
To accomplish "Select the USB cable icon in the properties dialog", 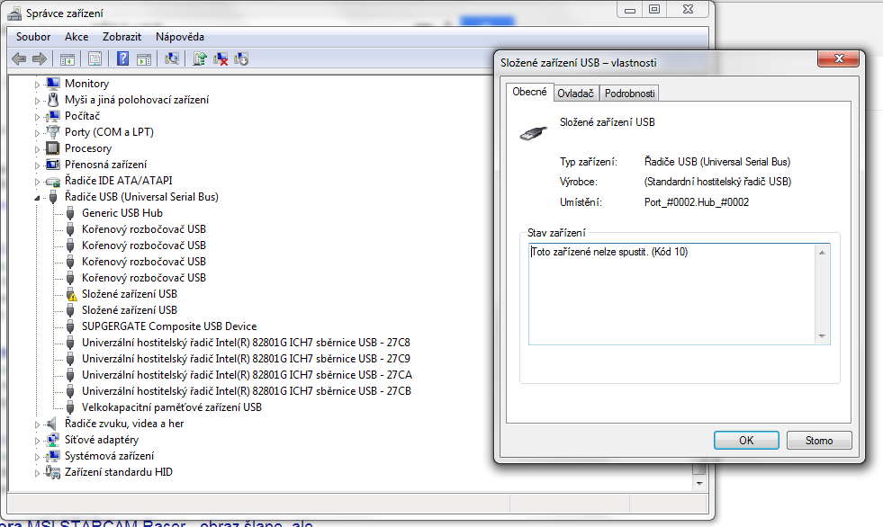I will click(533, 133).
